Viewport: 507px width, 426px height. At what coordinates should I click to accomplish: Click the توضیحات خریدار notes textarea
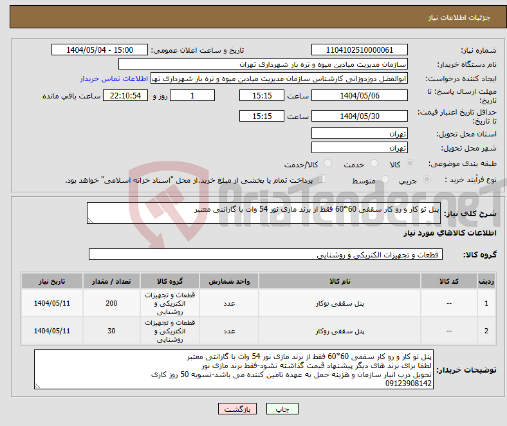(x=234, y=369)
